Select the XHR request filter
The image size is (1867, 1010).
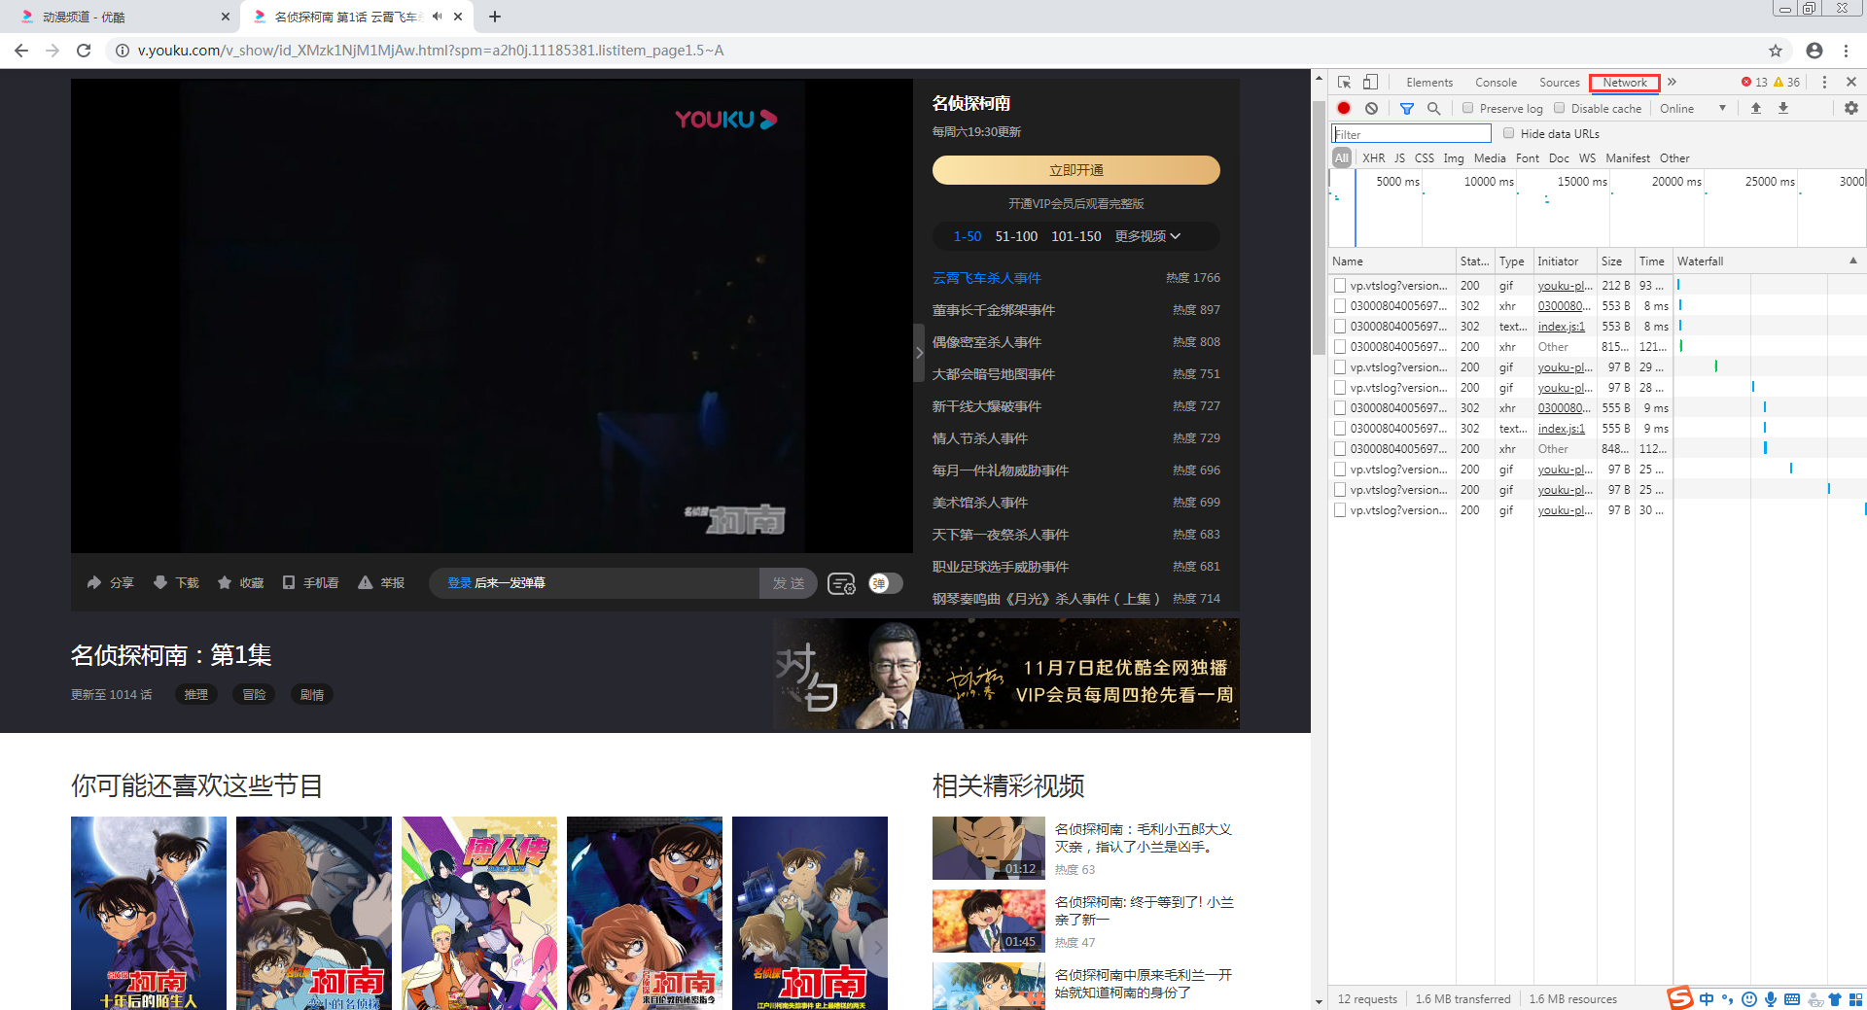click(1373, 157)
